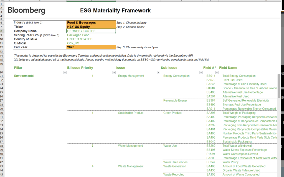Click the Bloomberg logo
The image size is (284, 177).
[x=26, y=10]
